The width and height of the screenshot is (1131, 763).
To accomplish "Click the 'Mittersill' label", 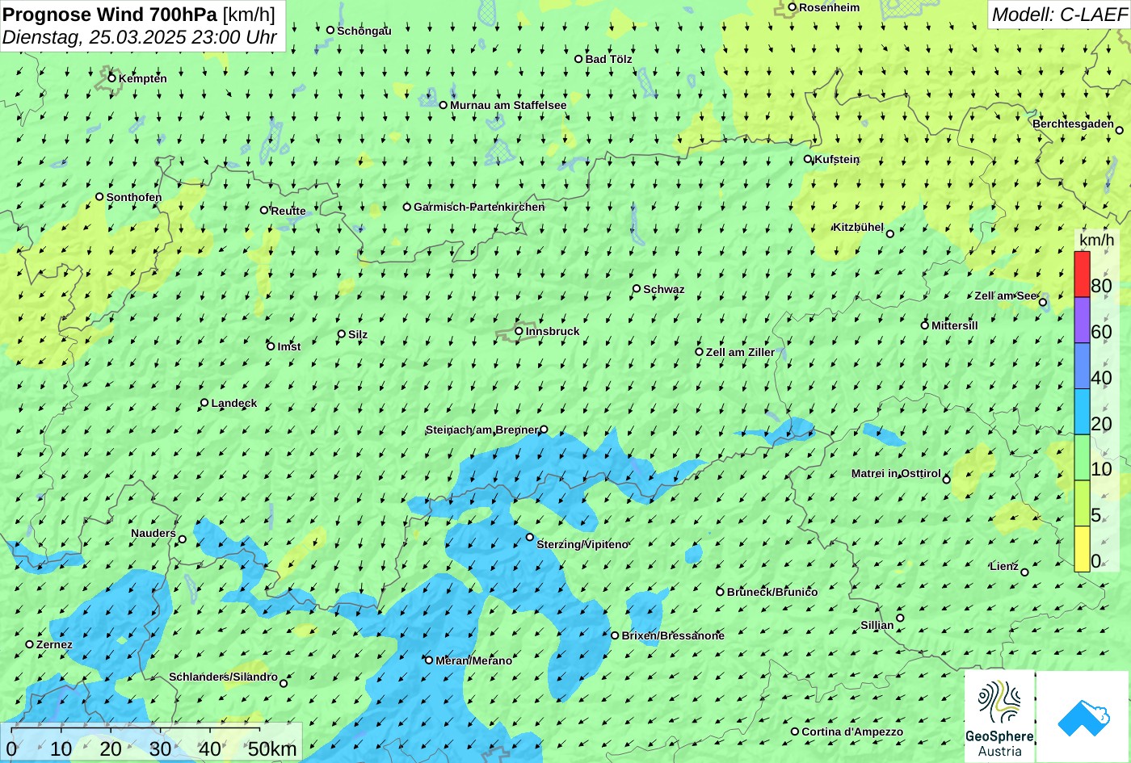I will (x=955, y=325).
